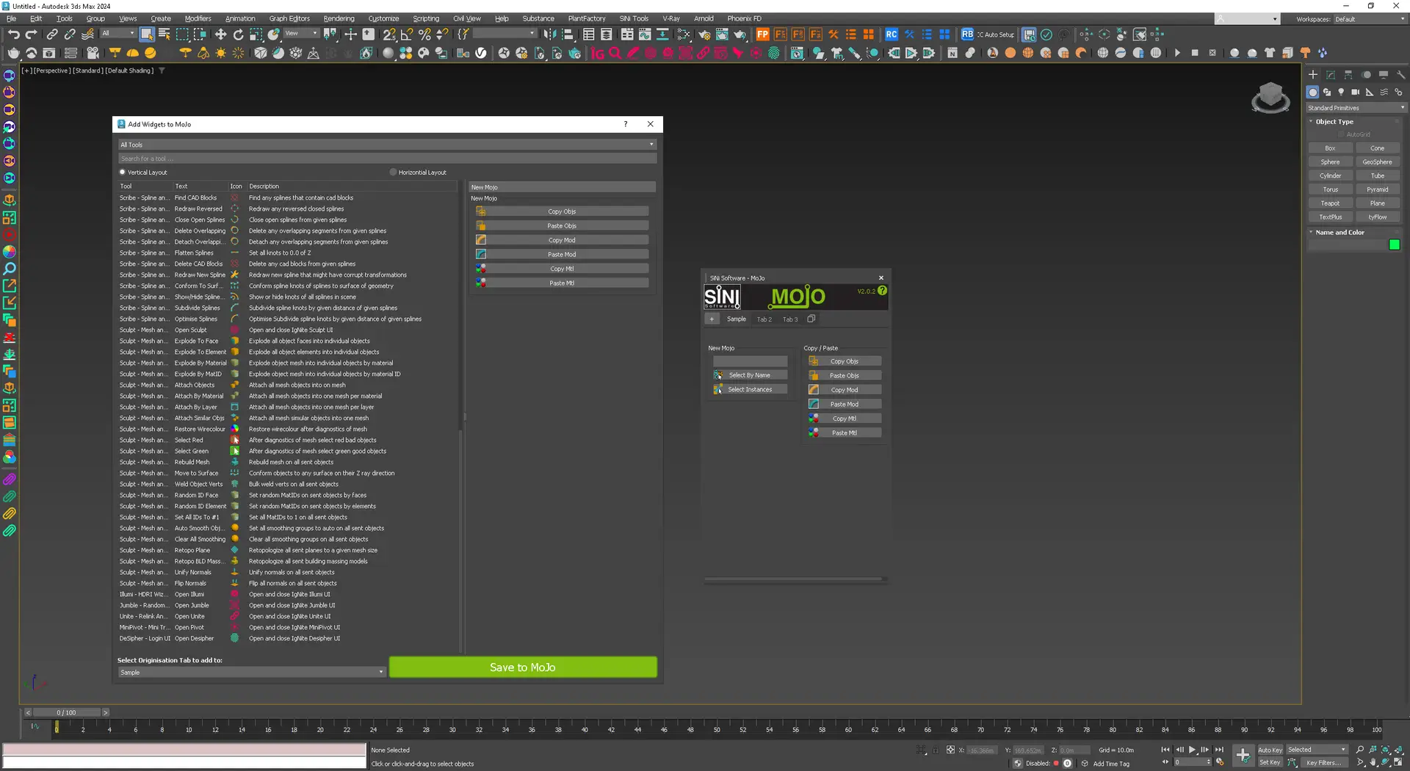The image size is (1410, 771).
Task: Click the orange FP Phoenix FD icon
Action: pyautogui.click(x=762, y=35)
